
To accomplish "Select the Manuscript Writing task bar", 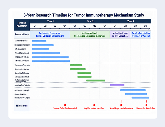I will pos(136,94).
